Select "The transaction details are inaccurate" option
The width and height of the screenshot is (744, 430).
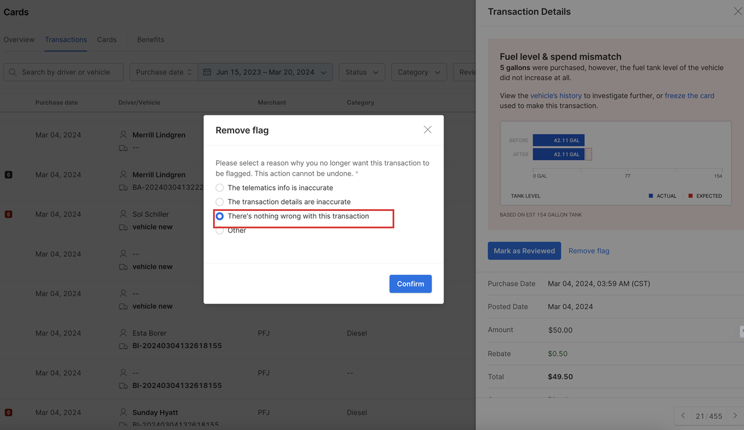pos(220,202)
